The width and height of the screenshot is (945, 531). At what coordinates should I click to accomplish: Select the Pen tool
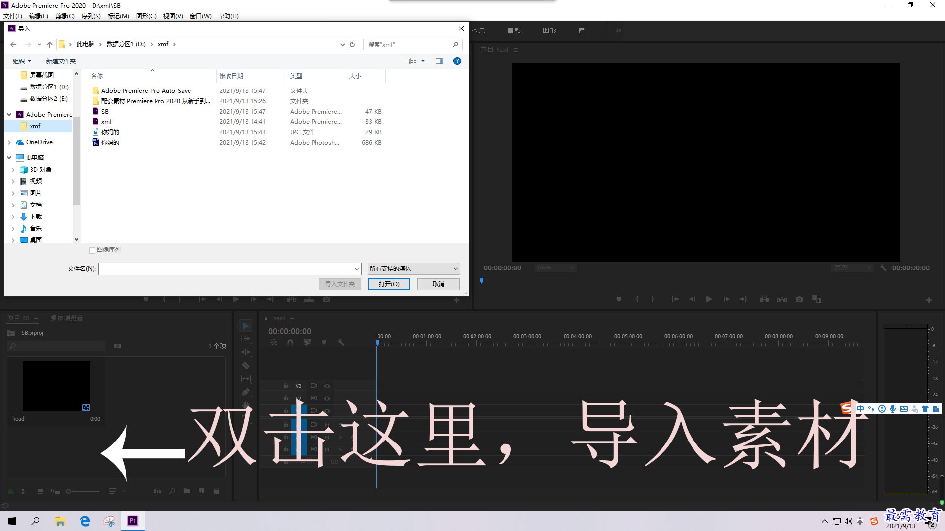(x=246, y=392)
